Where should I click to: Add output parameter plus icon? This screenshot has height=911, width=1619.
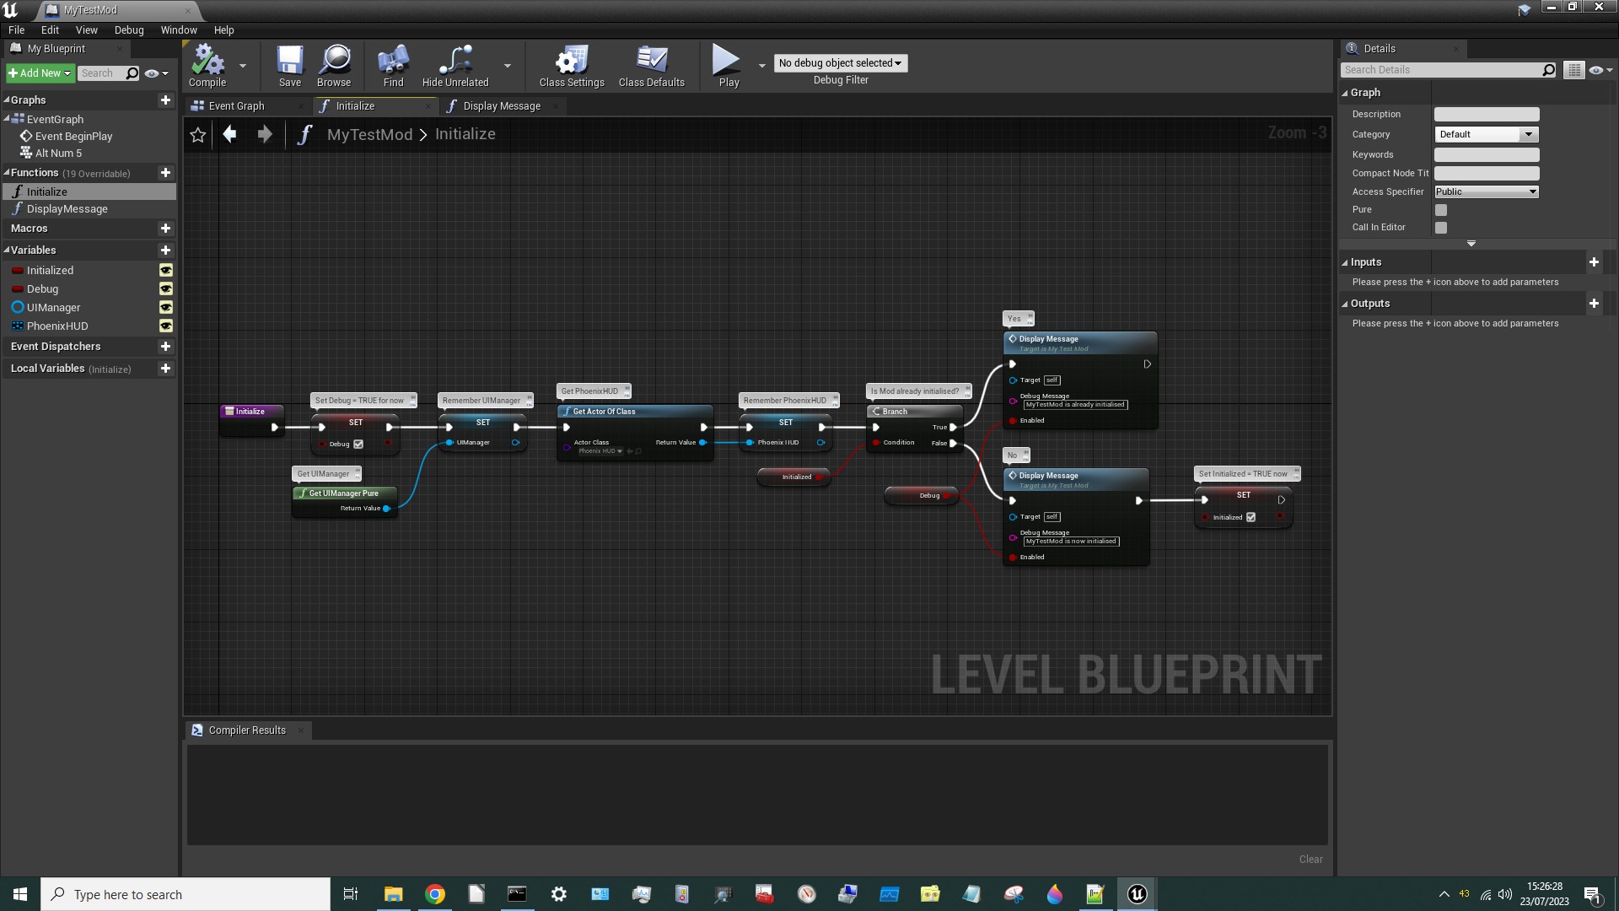click(1594, 303)
